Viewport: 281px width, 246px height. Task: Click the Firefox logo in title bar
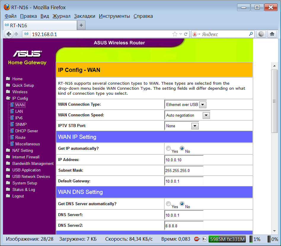pos(7,7)
